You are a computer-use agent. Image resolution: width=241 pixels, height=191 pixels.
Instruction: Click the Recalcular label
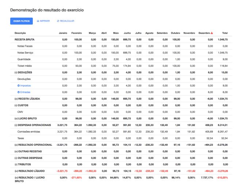(x=67, y=21)
